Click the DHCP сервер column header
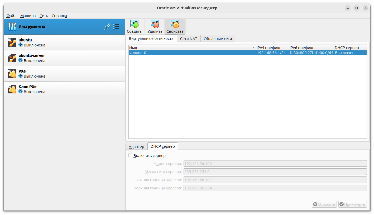The height and width of the screenshot is (215, 374). point(350,48)
